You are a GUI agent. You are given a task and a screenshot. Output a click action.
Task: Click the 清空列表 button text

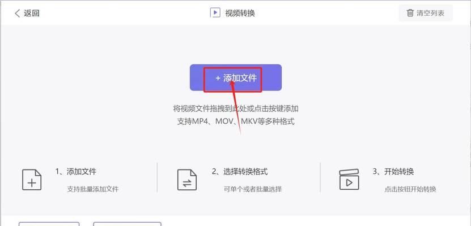[430, 13]
